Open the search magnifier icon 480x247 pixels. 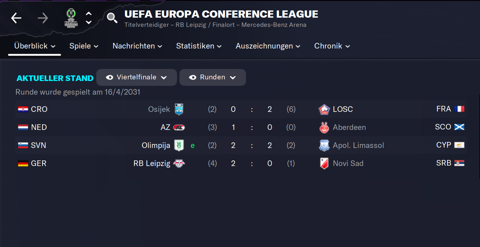point(111,18)
